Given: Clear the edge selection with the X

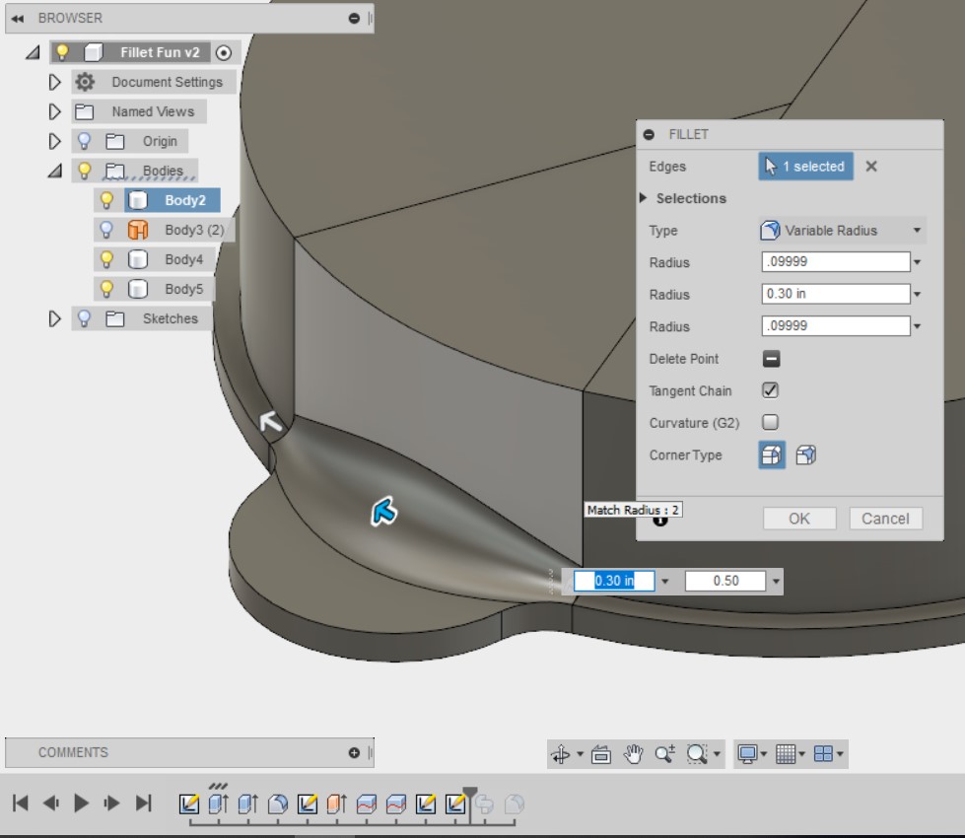Looking at the screenshot, I should click(871, 167).
